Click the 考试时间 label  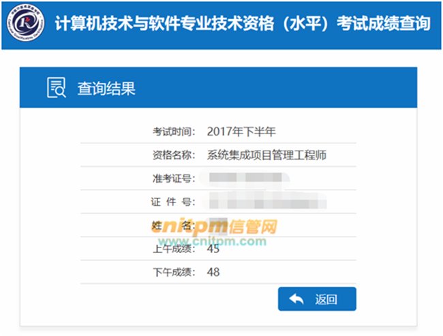pyautogui.click(x=174, y=132)
